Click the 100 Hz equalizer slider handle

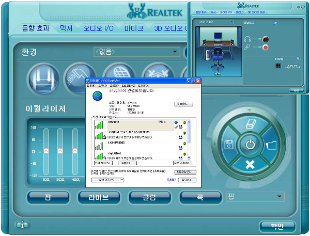(46, 151)
